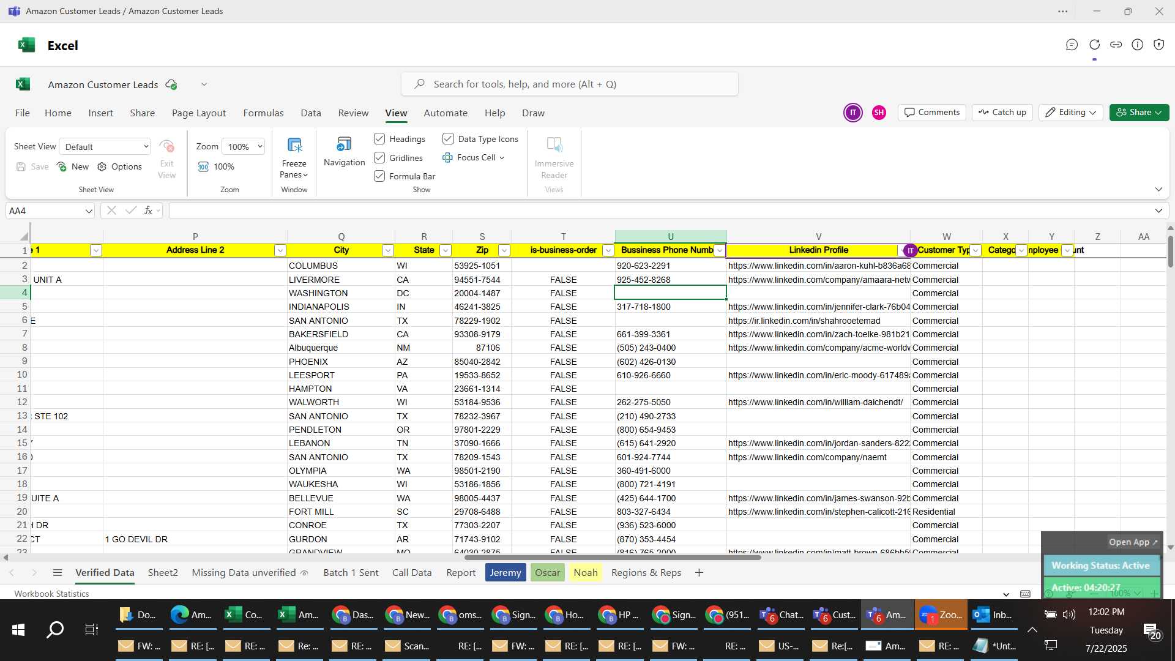Select column U header
This screenshot has width=1175, height=661.
click(671, 236)
